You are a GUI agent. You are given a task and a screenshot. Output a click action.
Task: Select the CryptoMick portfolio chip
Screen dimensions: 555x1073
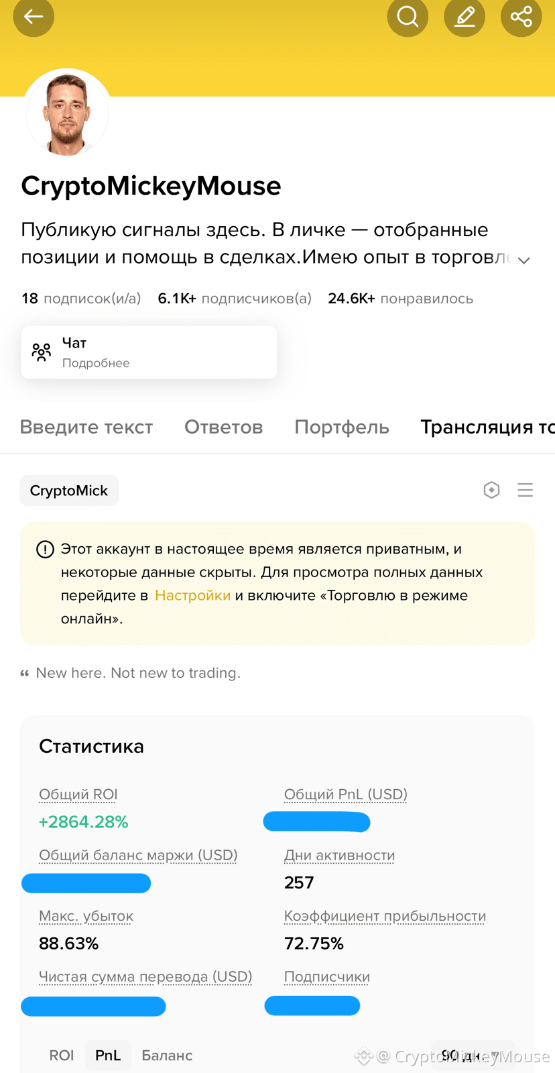(69, 491)
